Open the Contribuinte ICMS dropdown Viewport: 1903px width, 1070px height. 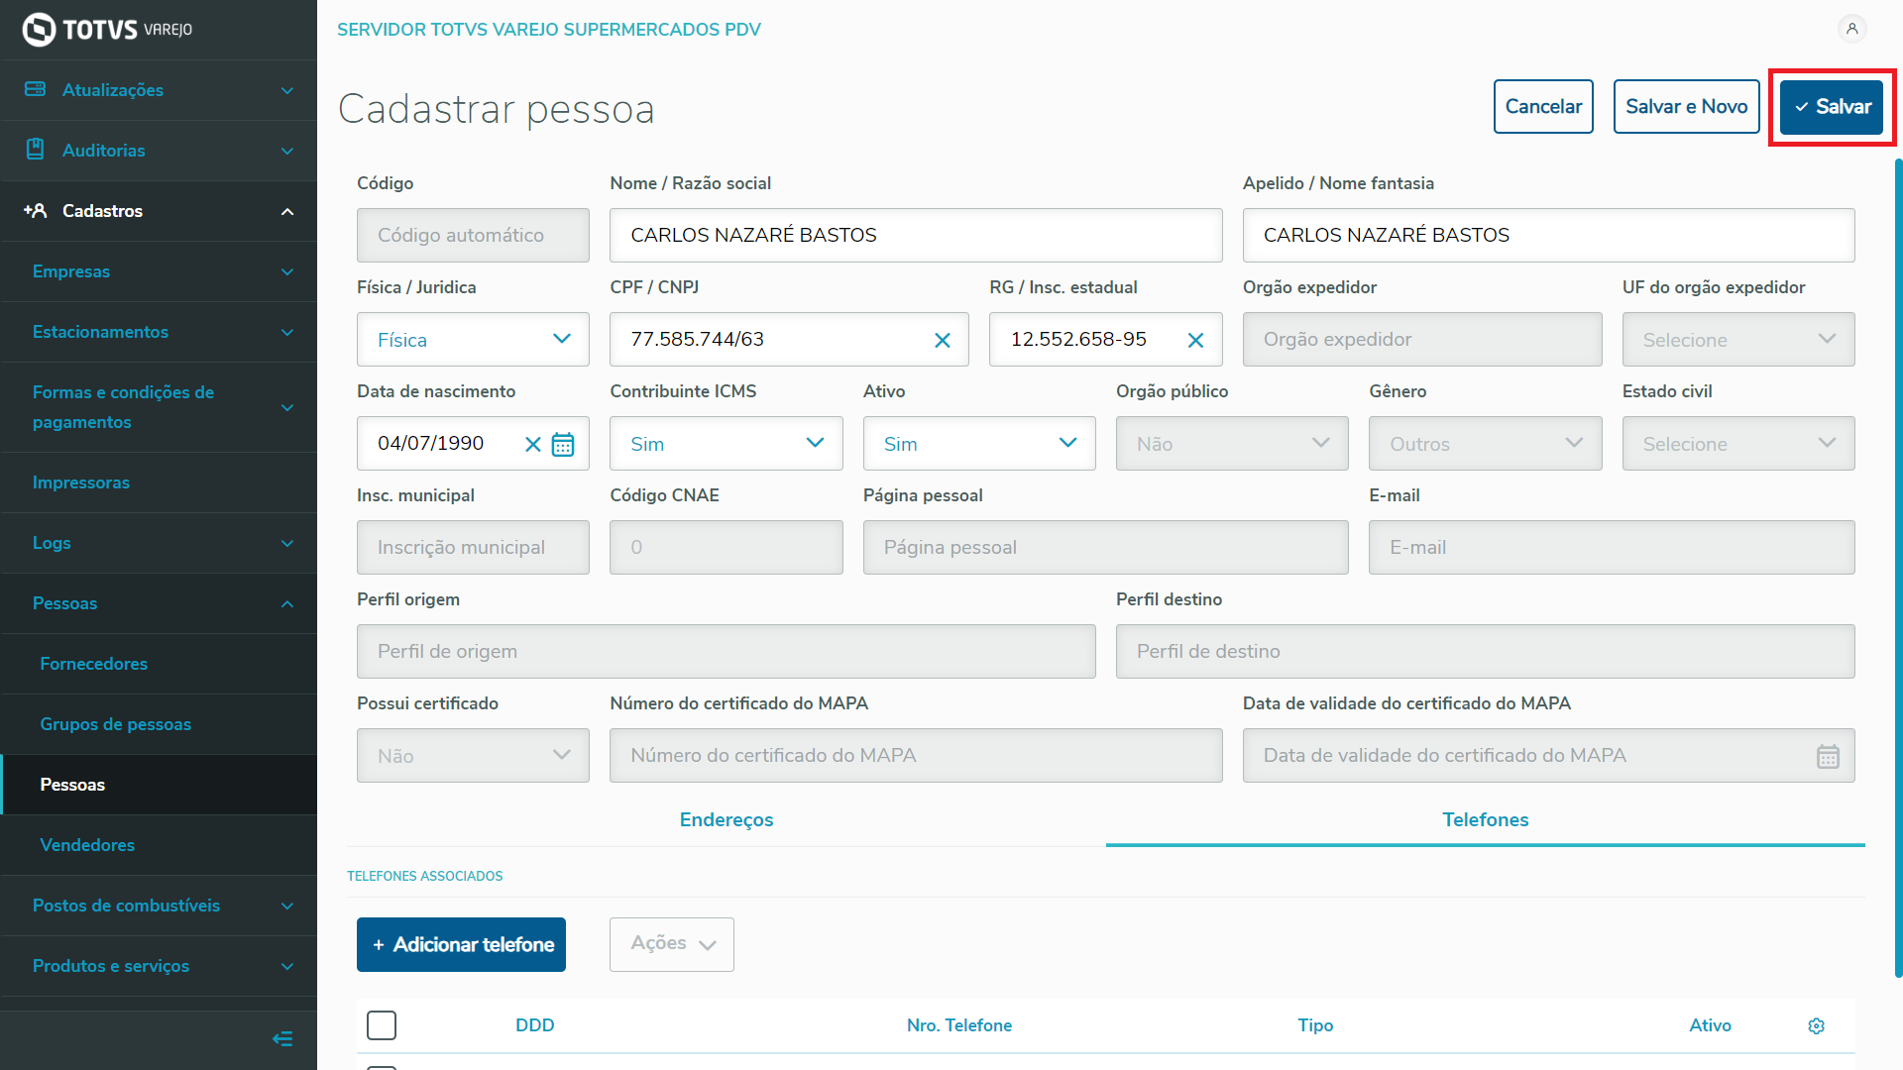[726, 444]
